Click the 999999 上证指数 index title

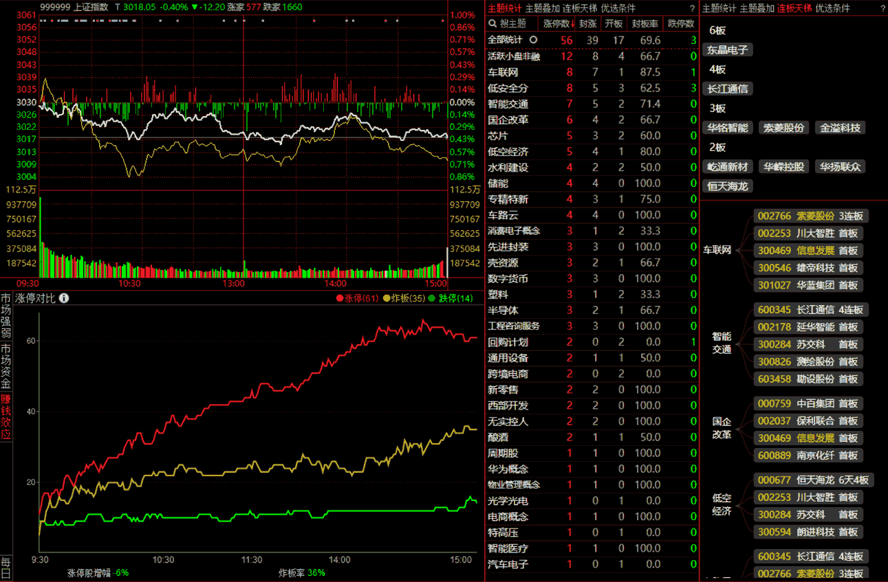[74, 7]
